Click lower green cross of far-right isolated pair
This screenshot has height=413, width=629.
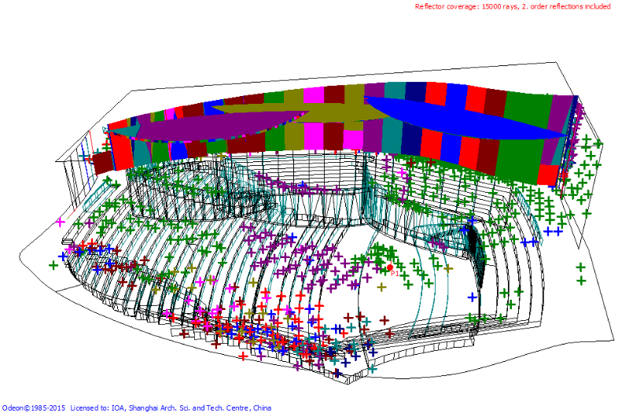coord(581,281)
